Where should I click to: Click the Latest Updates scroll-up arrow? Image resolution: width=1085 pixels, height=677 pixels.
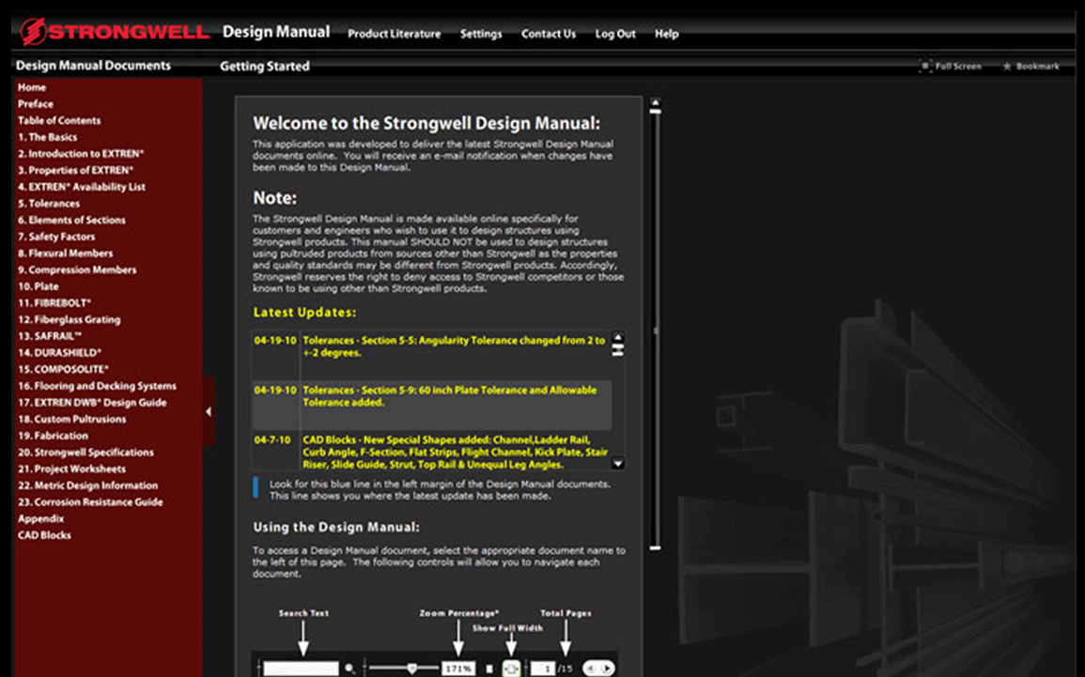click(618, 337)
